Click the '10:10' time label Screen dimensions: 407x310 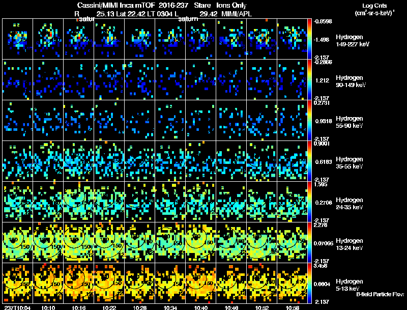[48, 308]
